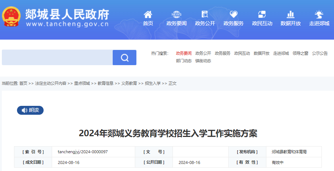Select the heart icon for 政务服务
This screenshot has height=171, width=334.
pos(234,14)
